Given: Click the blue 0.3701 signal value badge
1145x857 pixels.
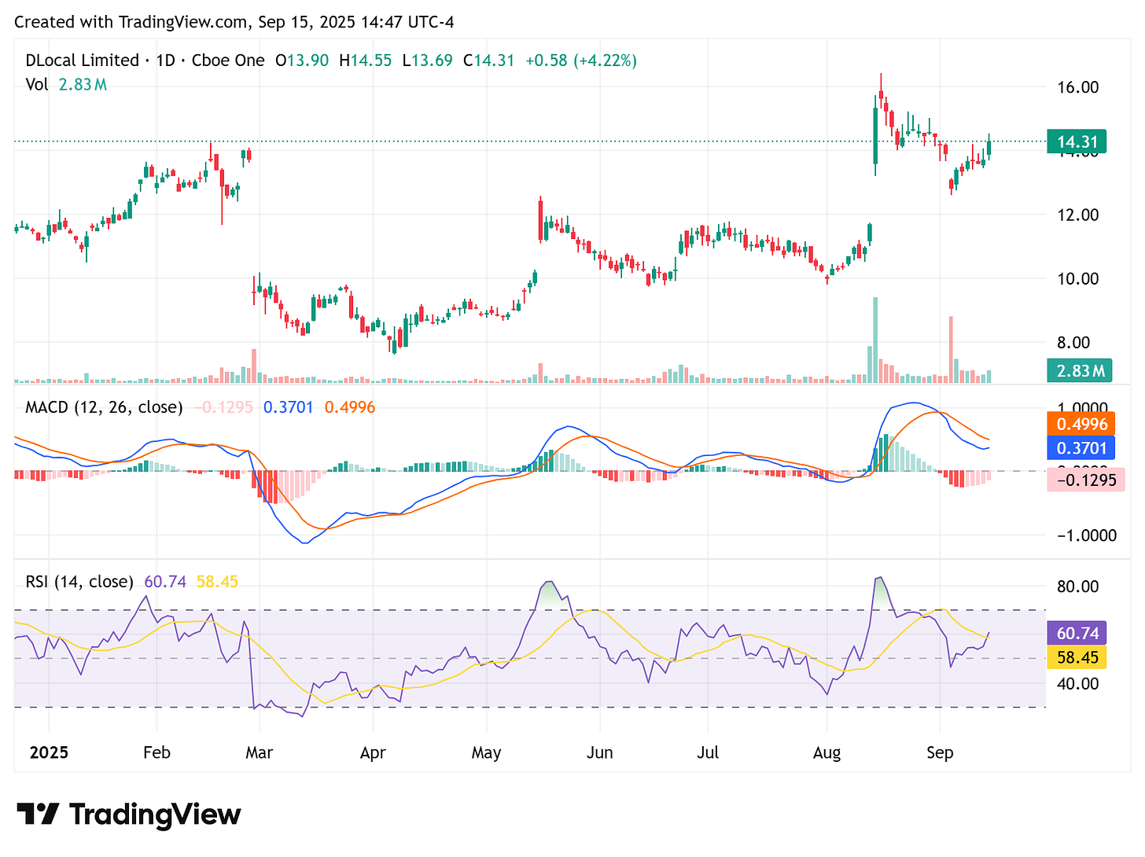Looking at the screenshot, I should (x=1081, y=448).
